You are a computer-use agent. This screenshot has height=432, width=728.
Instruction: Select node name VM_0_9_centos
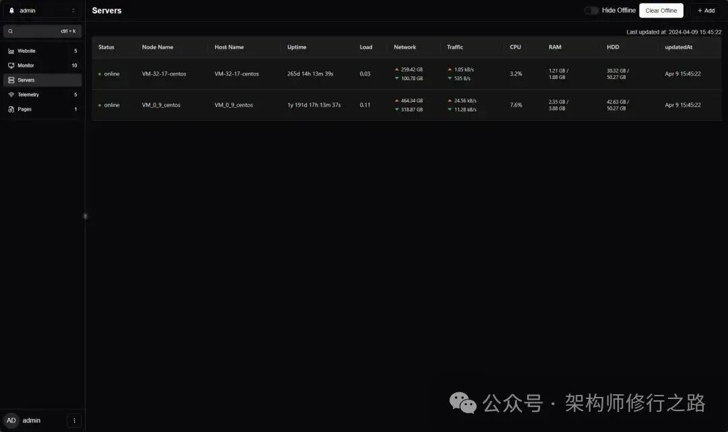pyautogui.click(x=161, y=105)
